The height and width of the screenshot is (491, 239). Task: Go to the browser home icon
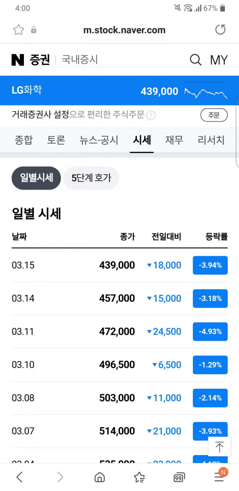(100, 477)
